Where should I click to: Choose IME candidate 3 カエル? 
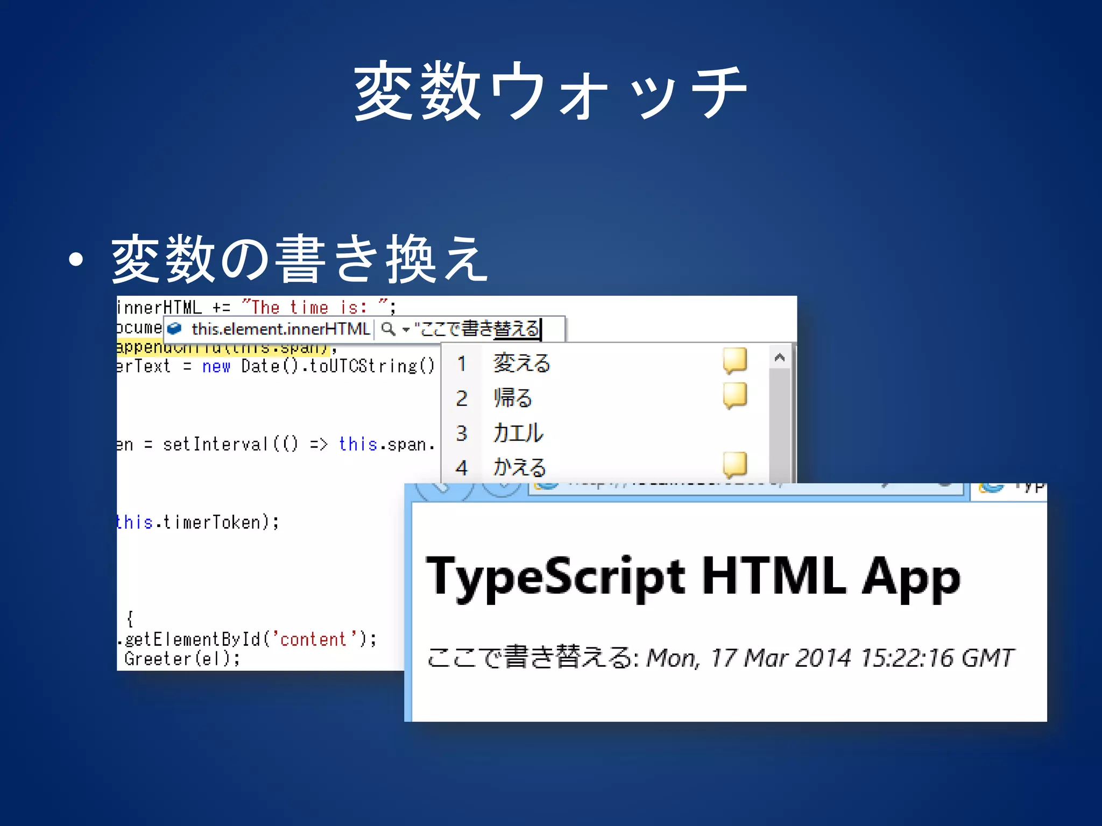(x=518, y=433)
